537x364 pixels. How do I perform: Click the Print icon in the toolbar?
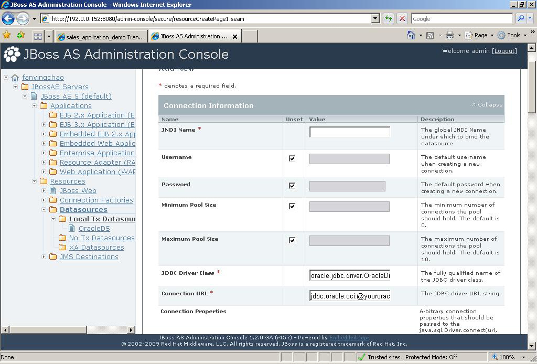(x=450, y=35)
